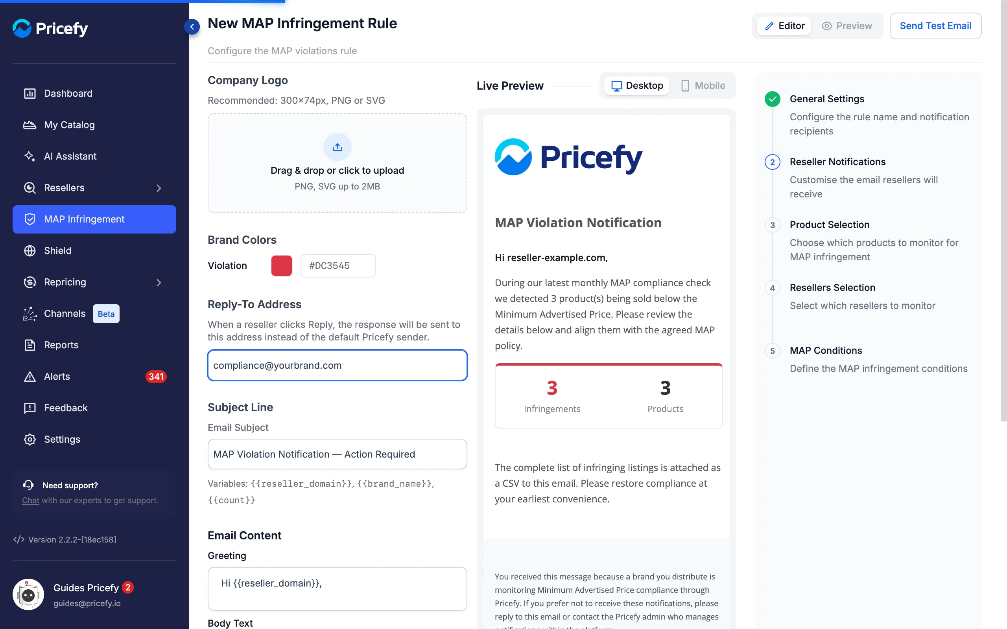Open the Chat support link

click(30, 500)
